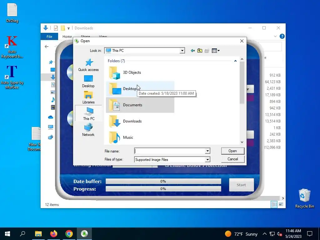The height and width of the screenshot is (240, 320).
Task: Open the notification center icon
Action: click(310, 234)
